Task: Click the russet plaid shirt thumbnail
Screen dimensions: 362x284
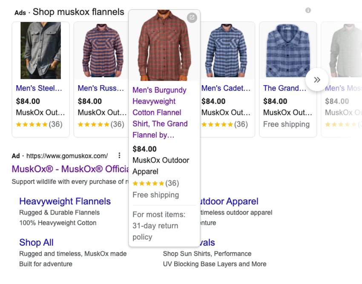Action: click(x=103, y=50)
